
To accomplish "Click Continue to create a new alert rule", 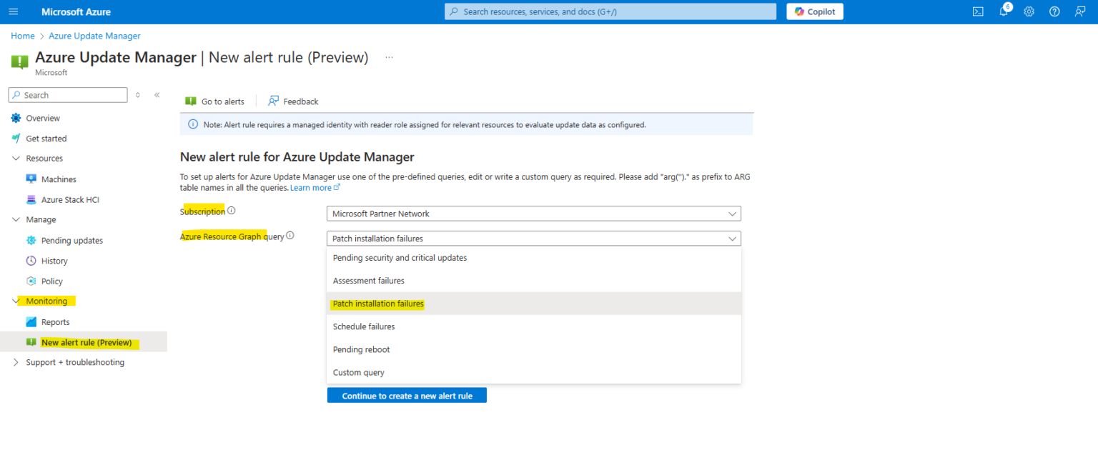I will click(x=406, y=395).
